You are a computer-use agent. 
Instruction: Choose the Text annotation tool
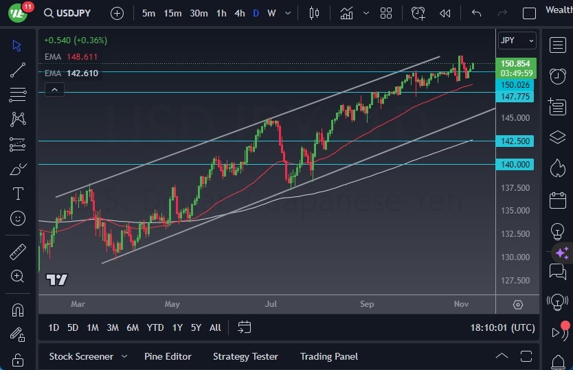(18, 194)
